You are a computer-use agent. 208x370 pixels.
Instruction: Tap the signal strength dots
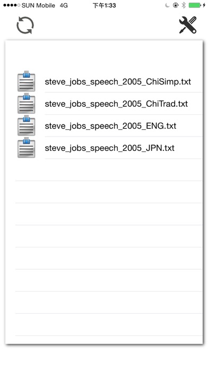[12, 5]
